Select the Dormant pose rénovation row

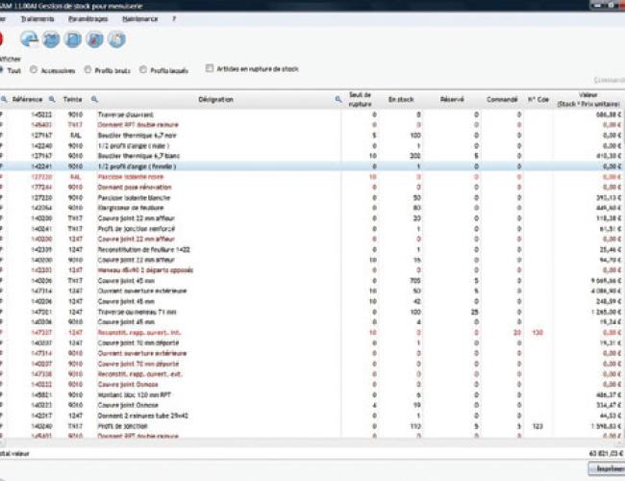coord(311,187)
